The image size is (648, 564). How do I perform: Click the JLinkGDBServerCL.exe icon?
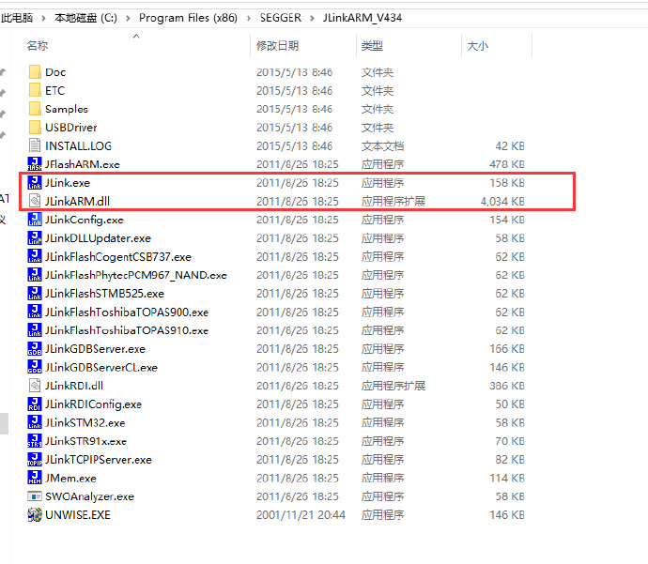pyautogui.click(x=35, y=367)
